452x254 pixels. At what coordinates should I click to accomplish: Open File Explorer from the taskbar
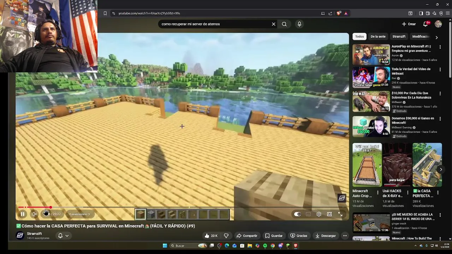(250, 246)
